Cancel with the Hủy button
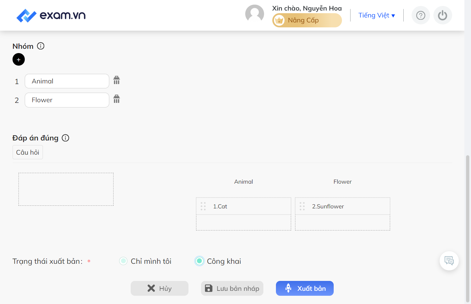This screenshot has width=471, height=304. (x=159, y=289)
